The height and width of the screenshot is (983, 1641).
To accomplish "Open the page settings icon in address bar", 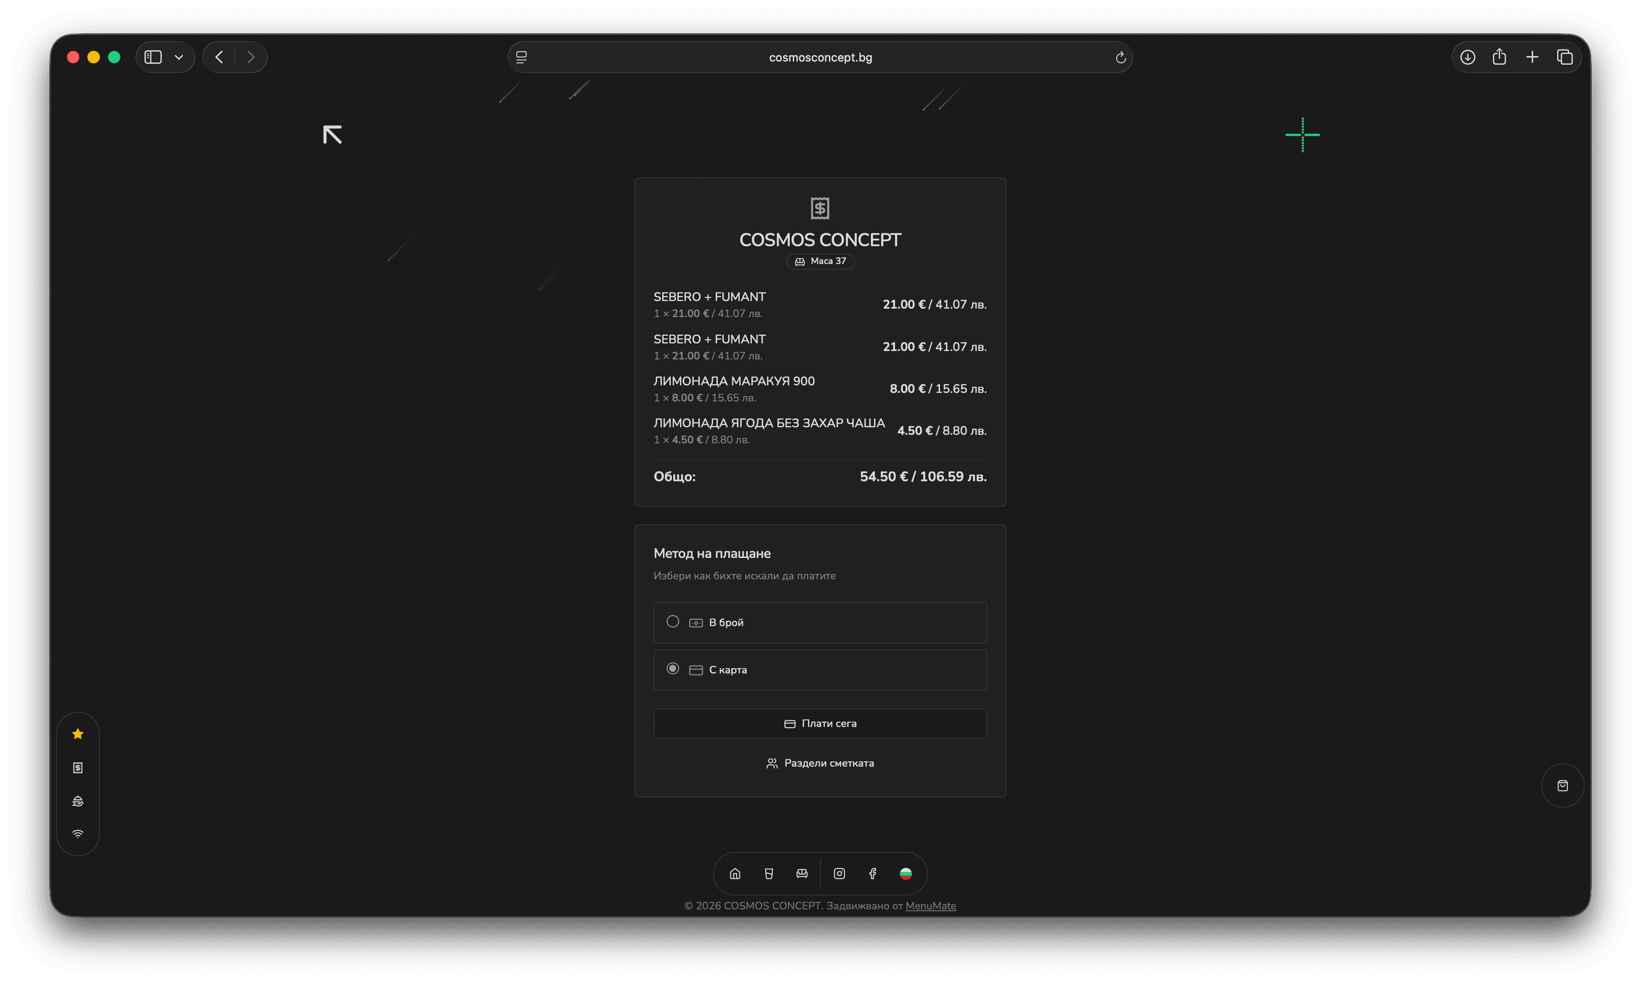I will tap(522, 58).
